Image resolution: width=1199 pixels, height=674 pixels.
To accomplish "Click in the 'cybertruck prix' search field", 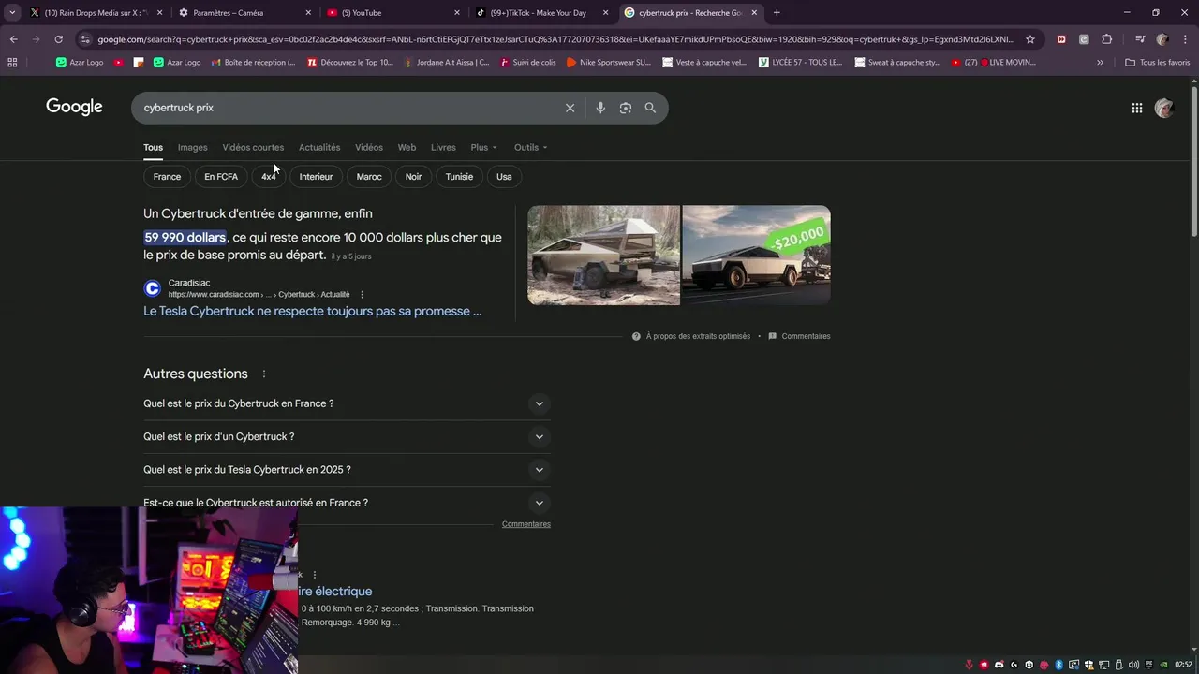I will 347,108.
